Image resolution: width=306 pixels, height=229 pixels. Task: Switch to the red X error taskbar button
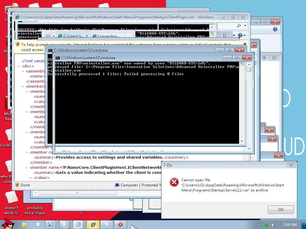point(120,225)
